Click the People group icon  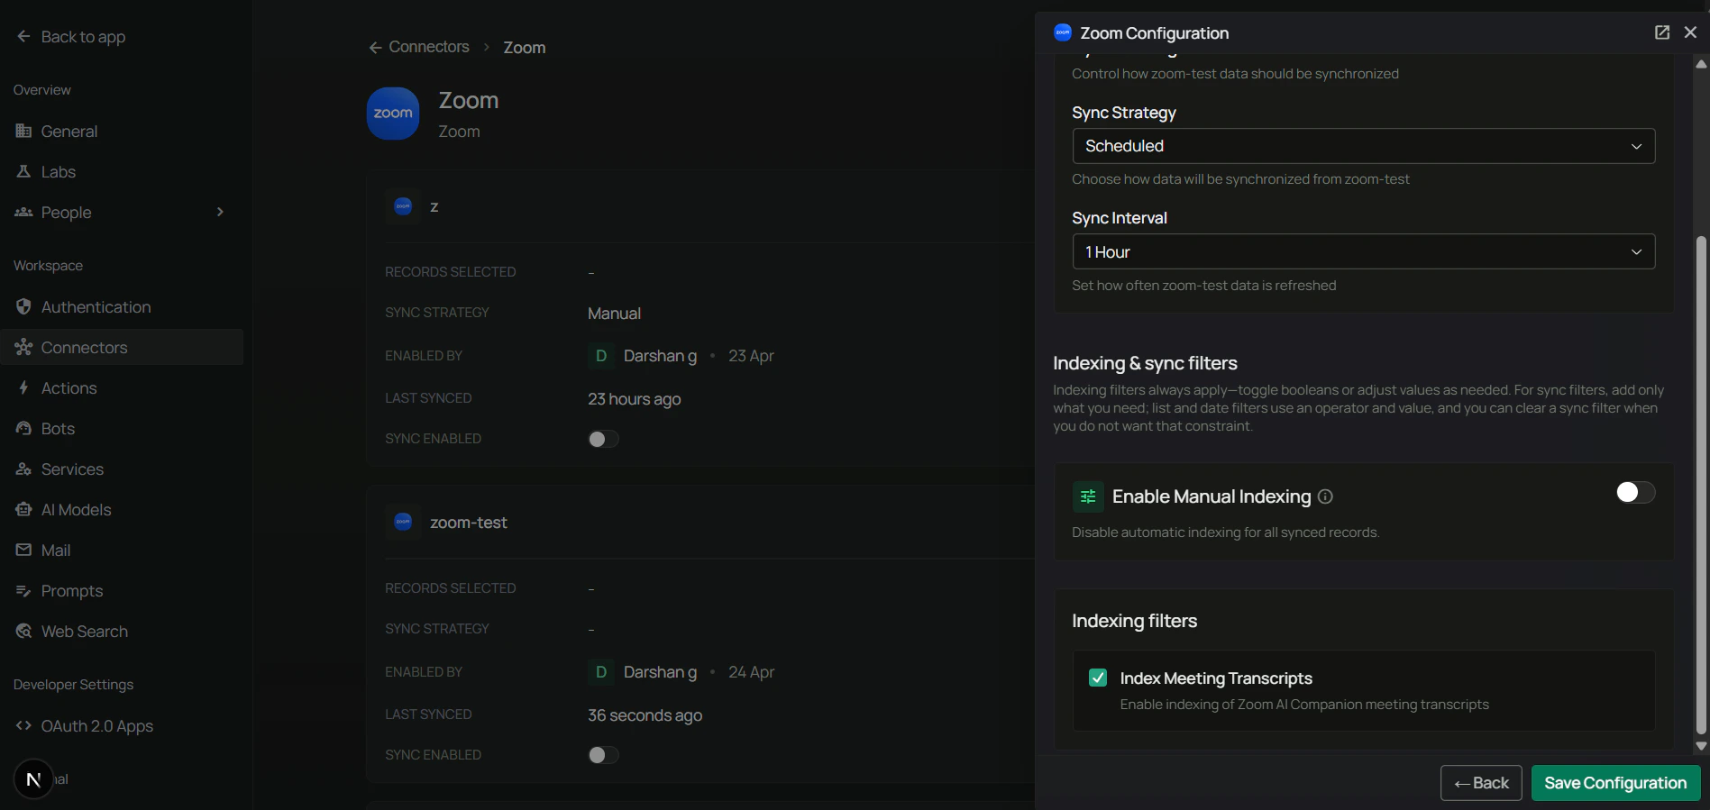[x=23, y=212]
